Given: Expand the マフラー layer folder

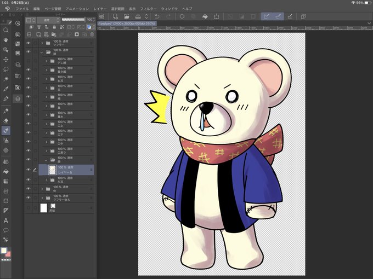Looking at the screenshot, I should tap(42, 43).
